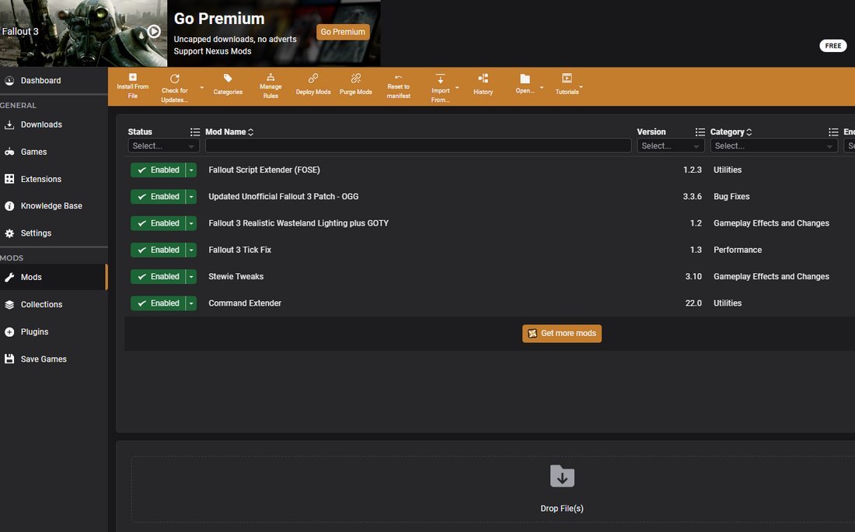Toggle Enabled for Fallout Script Extender (FOSE)
Image resolution: width=855 pixels, height=532 pixels.
[158, 170]
